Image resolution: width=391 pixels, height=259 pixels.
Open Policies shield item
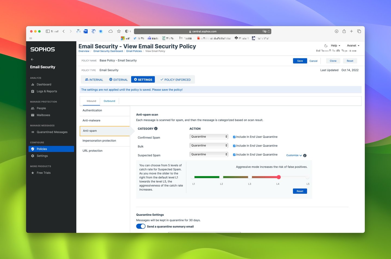pos(51,149)
